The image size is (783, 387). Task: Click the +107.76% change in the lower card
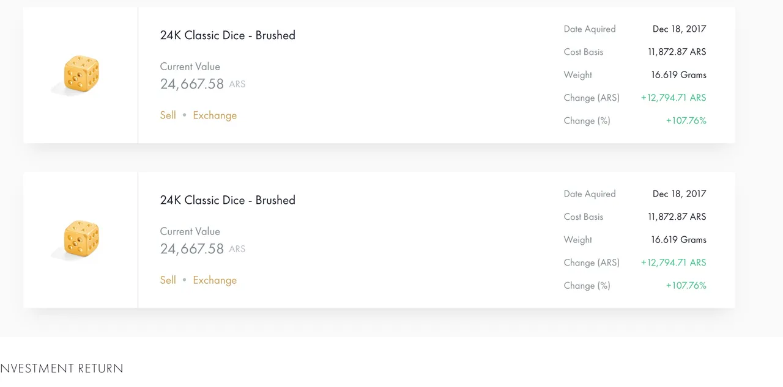pos(686,286)
